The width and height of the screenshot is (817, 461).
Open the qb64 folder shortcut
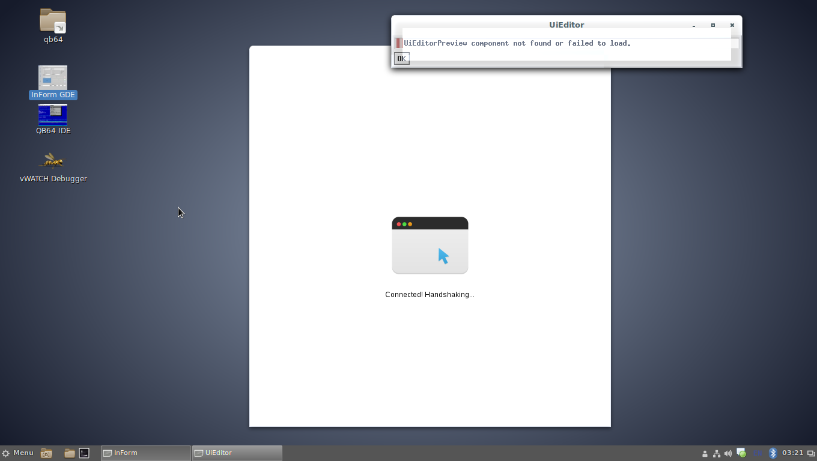pos(53,22)
